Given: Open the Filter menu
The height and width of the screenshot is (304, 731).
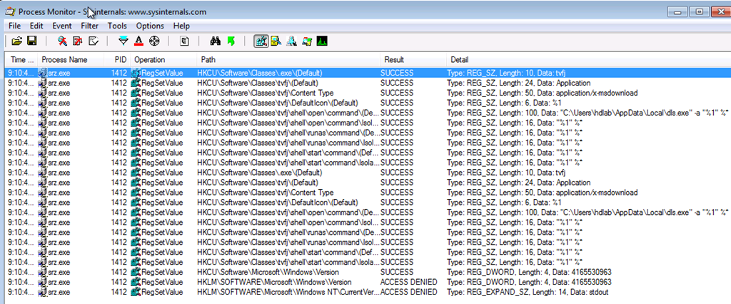Looking at the screenshot, I should pos(89,26).
